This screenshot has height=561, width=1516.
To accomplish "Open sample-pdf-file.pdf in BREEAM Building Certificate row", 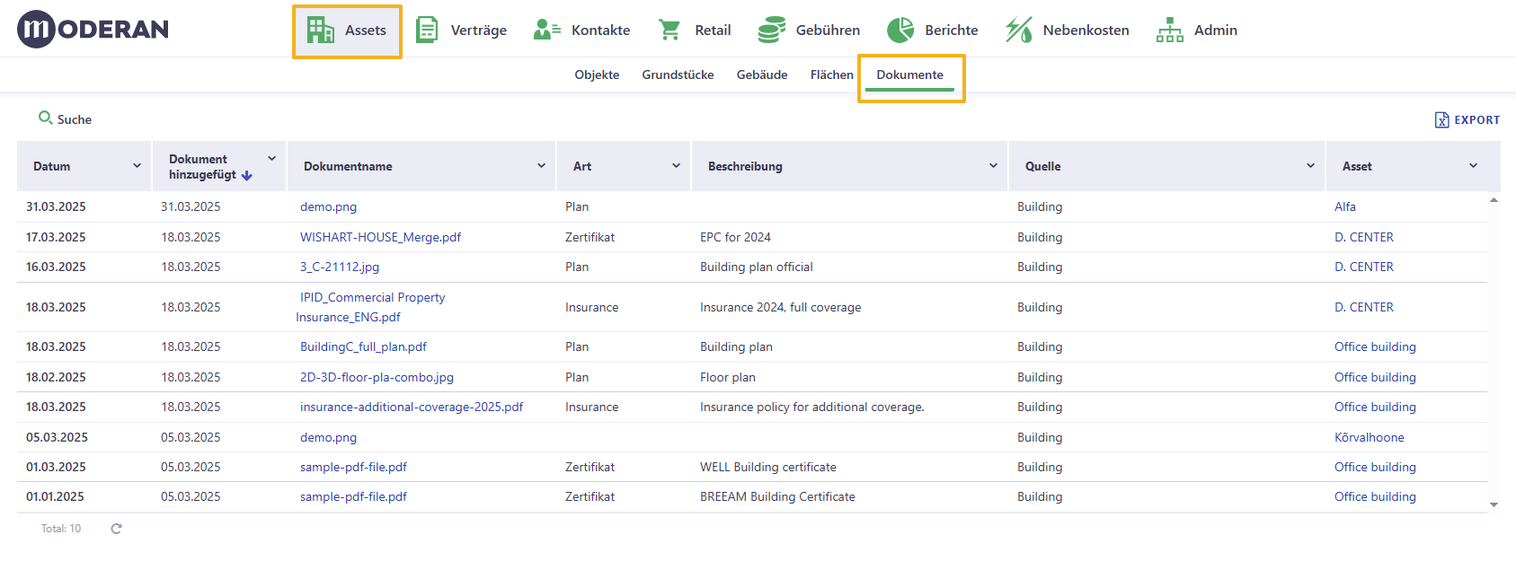I will (x=353, y=496).
